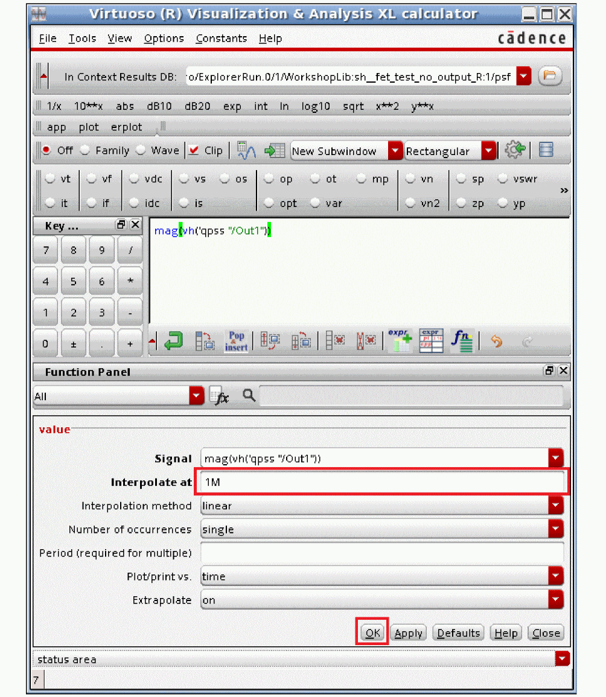Click the dB20 function button

click(x=197, y=106)
